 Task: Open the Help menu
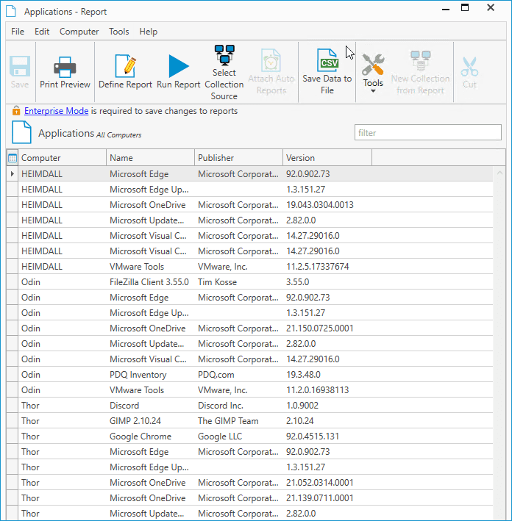pos(149,32)
